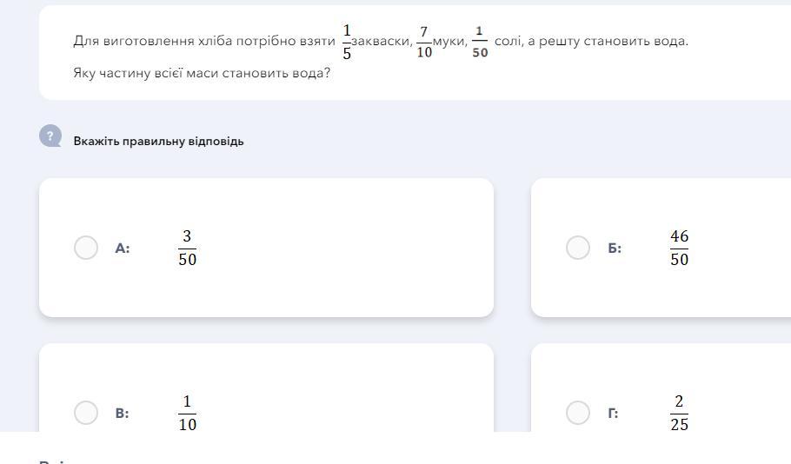The image size is (791, 464).
Task: Click the 1/5 fraction in the problem text
Action: (x=347, y=42)
